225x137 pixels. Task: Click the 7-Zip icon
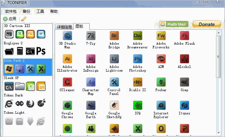coord(91,36)
